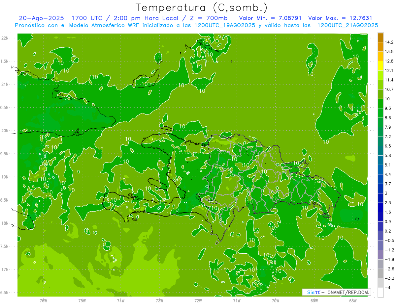This screenshot has width=396, height=305.
Task: Click the "74W" longitude axis label
Action: (x=121, y=301)
